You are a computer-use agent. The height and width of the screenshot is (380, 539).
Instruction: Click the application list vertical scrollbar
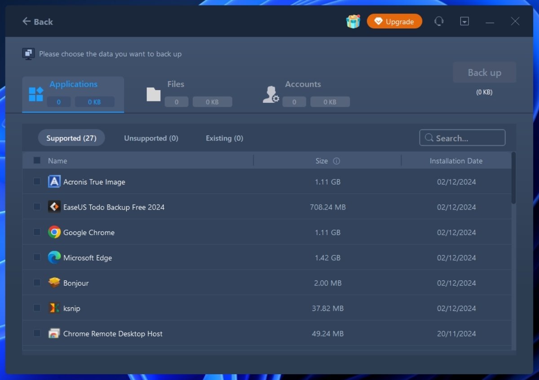click(x=513, y=178)
